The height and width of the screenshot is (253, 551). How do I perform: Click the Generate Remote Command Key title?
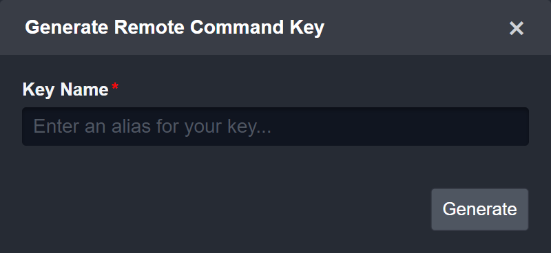tap(175, 27)
